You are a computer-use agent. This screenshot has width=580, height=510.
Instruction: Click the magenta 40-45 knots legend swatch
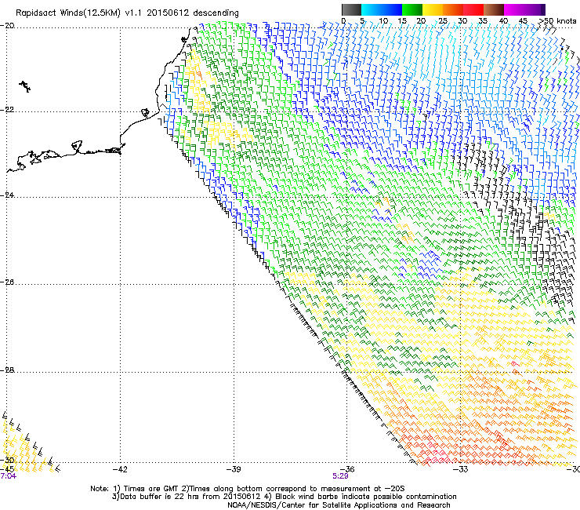[x=514, y=9]
